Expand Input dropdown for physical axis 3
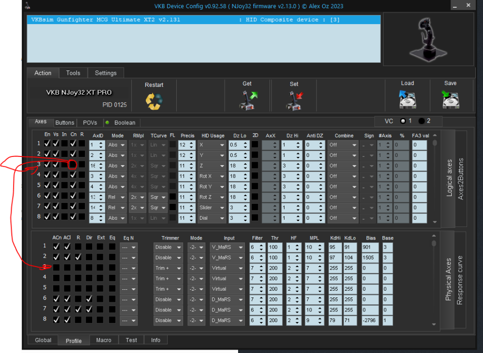The height and width of the screenshot is (353, 483). click(227, 268)
